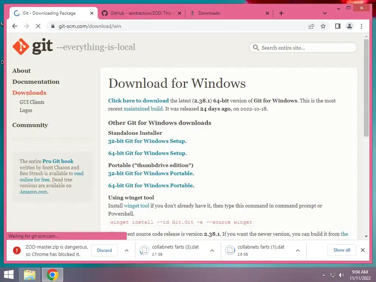Expand options for ZOD-master.zip download
Image resolution: width=376 pixels, height=282 pixels.
tap(127, 250)
